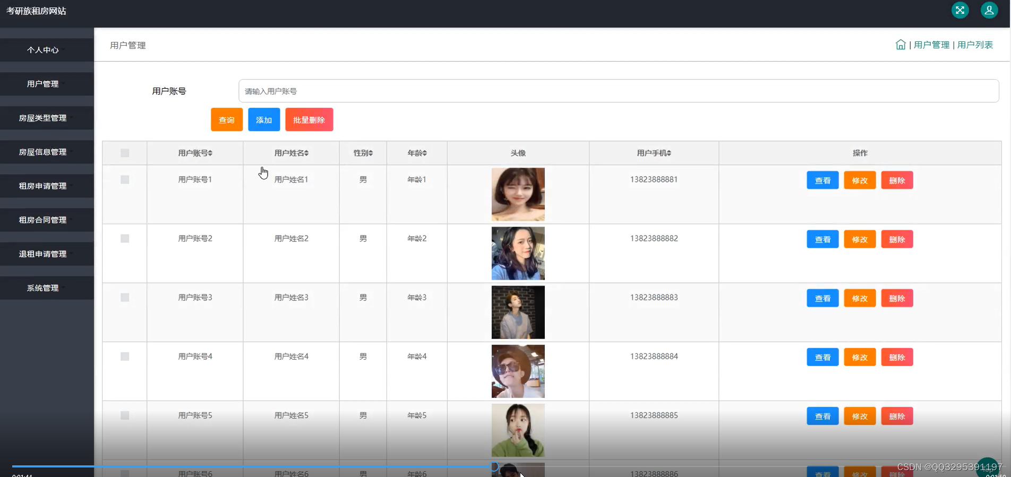1011x477 pixels.
Task: Click the 用户账号 search input field
Action: [619, 91]
